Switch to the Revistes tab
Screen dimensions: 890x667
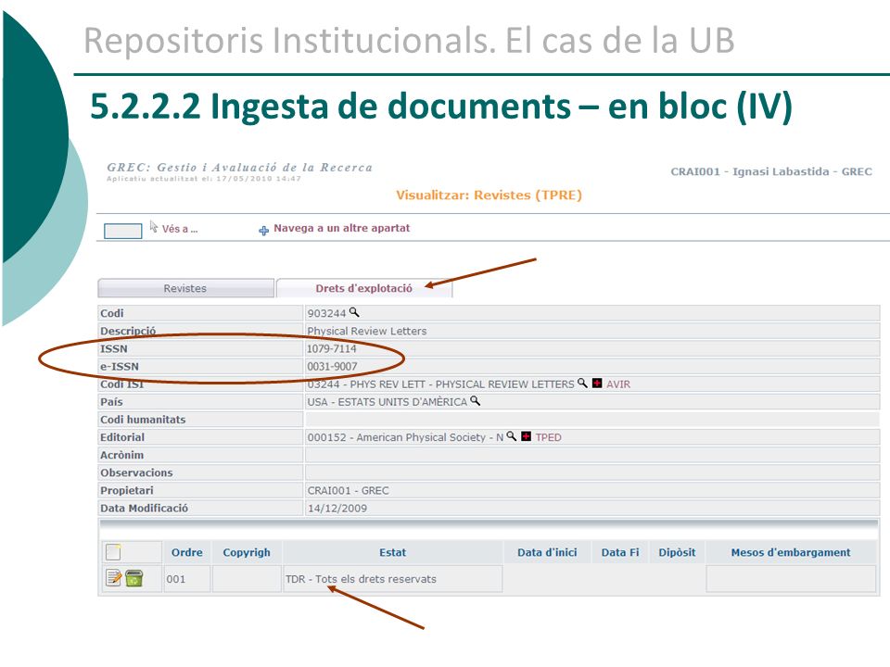pyautogui.click(x=185, y=288)
